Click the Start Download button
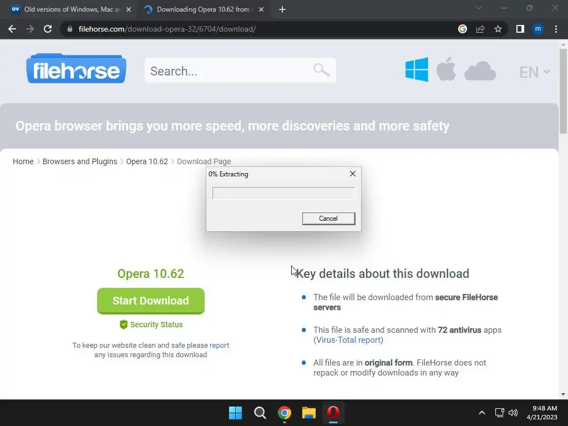568x426 pixels. (x=151, y=301)
